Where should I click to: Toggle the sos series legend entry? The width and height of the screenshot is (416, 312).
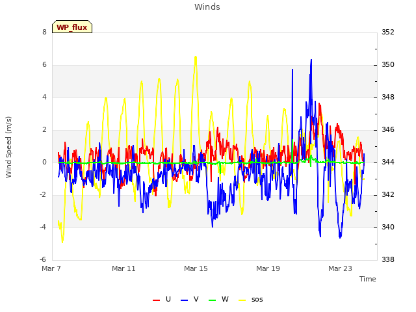click(x=251, y=299)
